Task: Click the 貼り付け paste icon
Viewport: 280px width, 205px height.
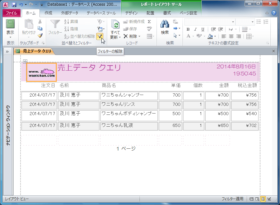Action: pyautogui.click(x=29, y=24)
